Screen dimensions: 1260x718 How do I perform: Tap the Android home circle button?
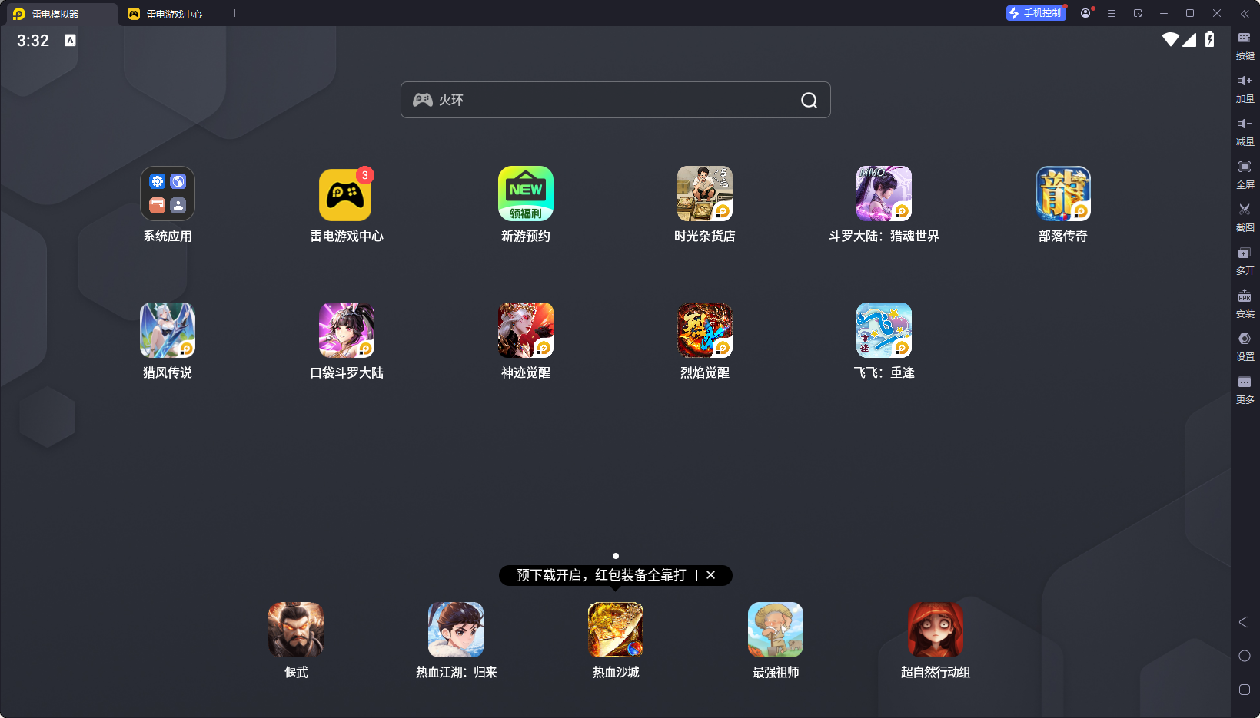[1245, 656]
